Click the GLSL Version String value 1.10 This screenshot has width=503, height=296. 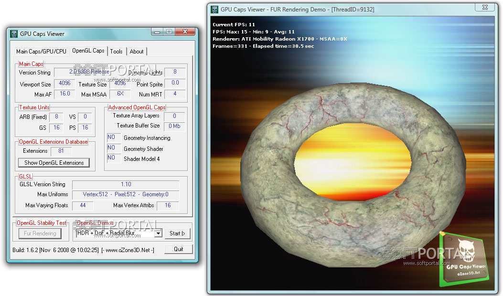pyautogui.click(x=126, y=184)
